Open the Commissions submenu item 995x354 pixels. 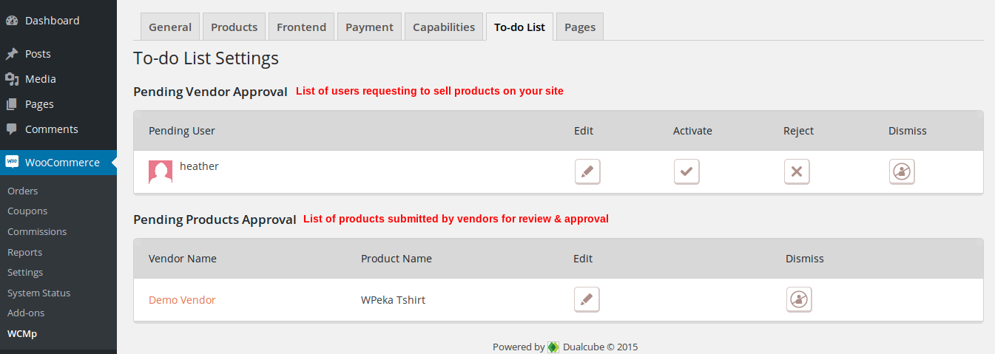(x=37, y=231)
